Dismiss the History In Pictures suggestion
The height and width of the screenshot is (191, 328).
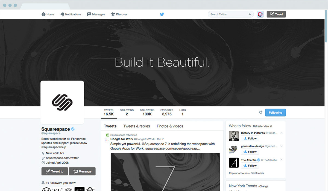(x=282, y=133)
